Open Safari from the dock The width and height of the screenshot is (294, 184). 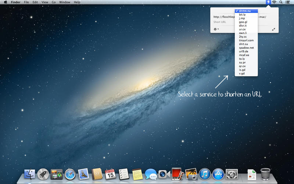pos(70,174)
